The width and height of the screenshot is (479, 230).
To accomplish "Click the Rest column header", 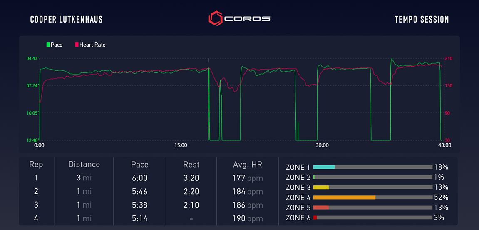I will 191,165.
